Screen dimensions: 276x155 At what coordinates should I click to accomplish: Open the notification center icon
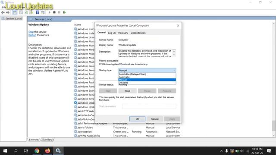tap(269, 151)
